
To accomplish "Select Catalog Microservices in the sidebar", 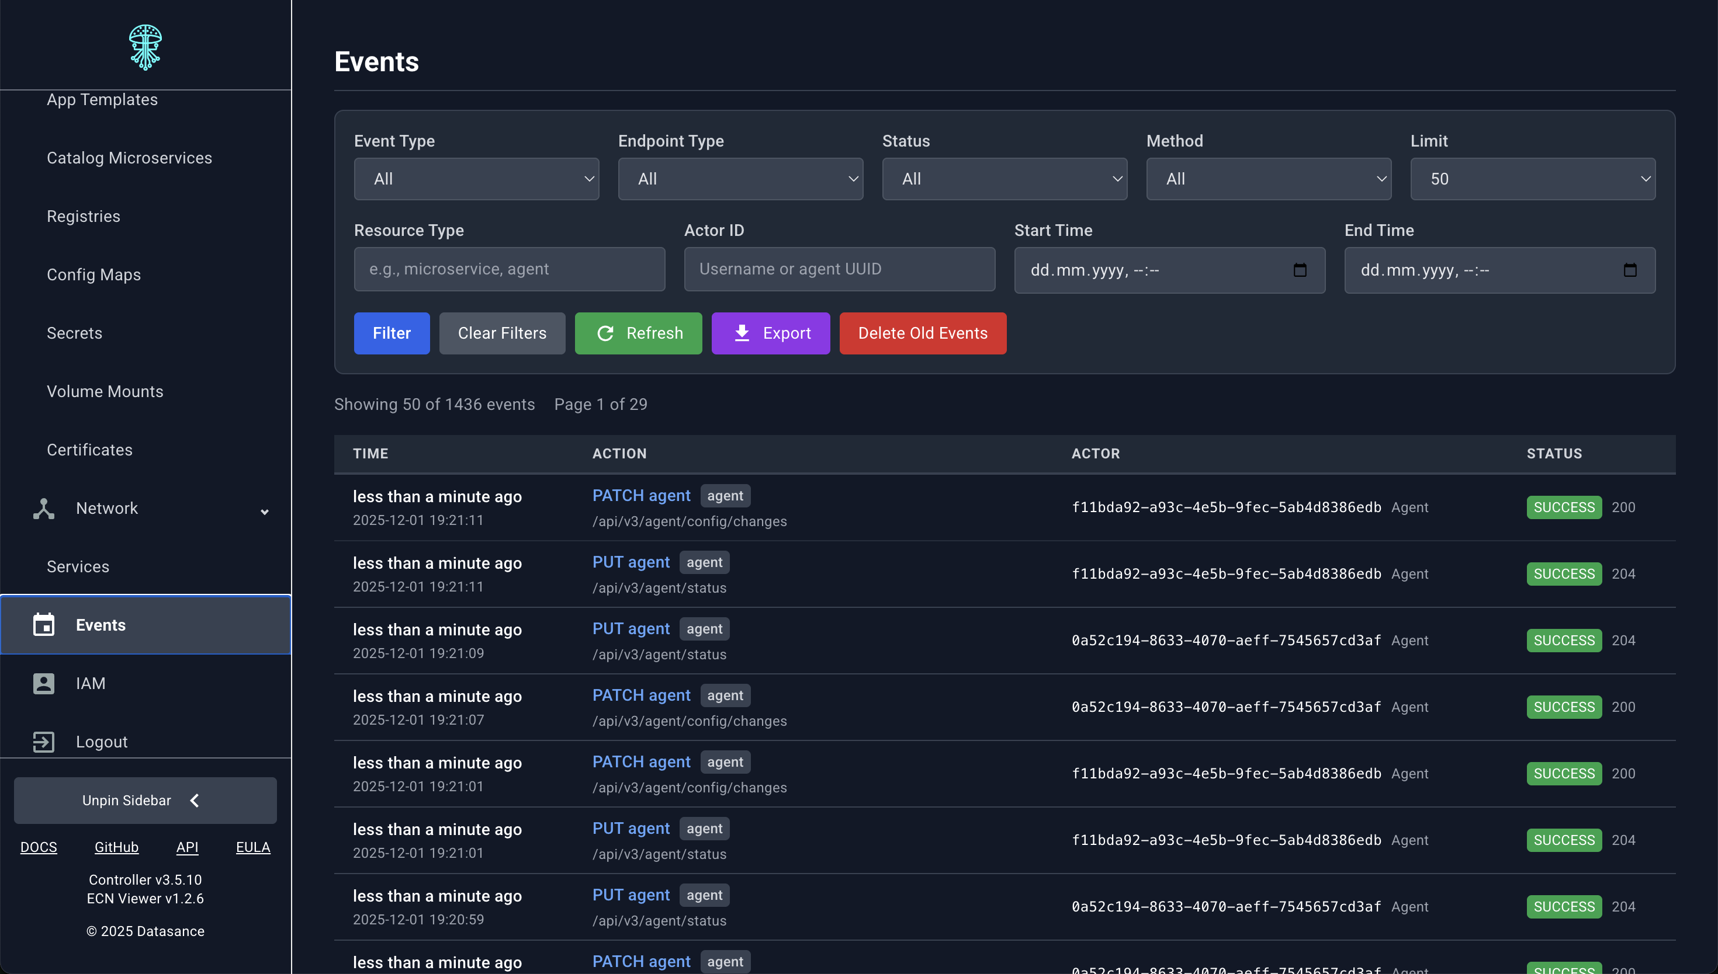I will (x=129, y=158).
